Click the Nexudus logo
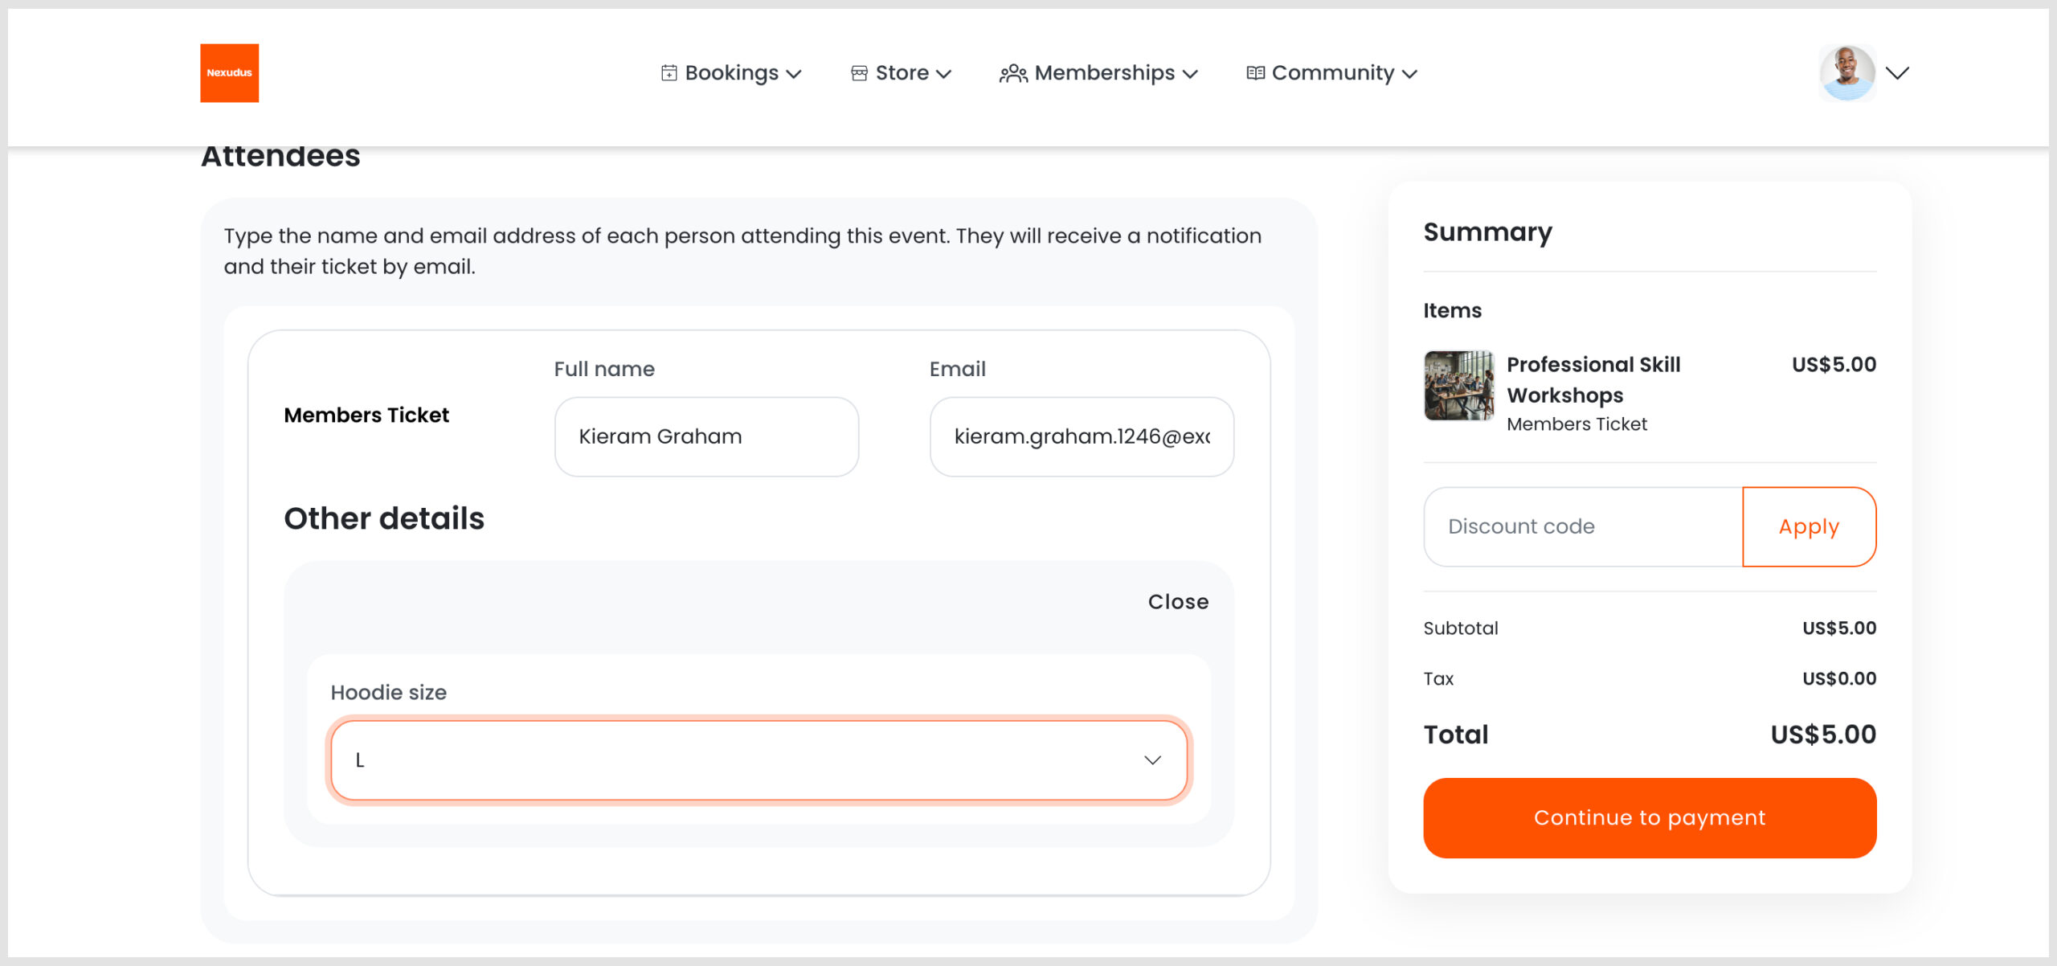 coord(229,72)
